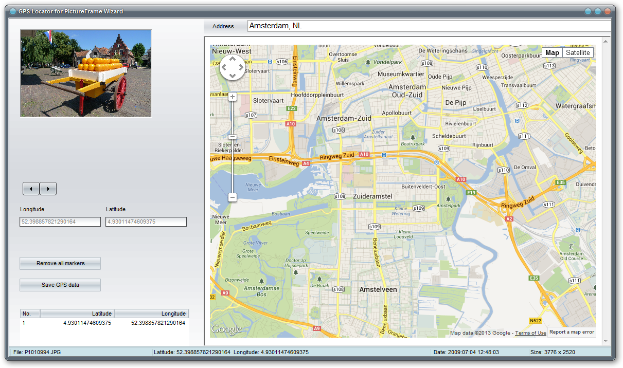Click the 'Amstelveen' label on the map
The height and width of the screenshot is (368, 623).
click(x=378, y=289)
